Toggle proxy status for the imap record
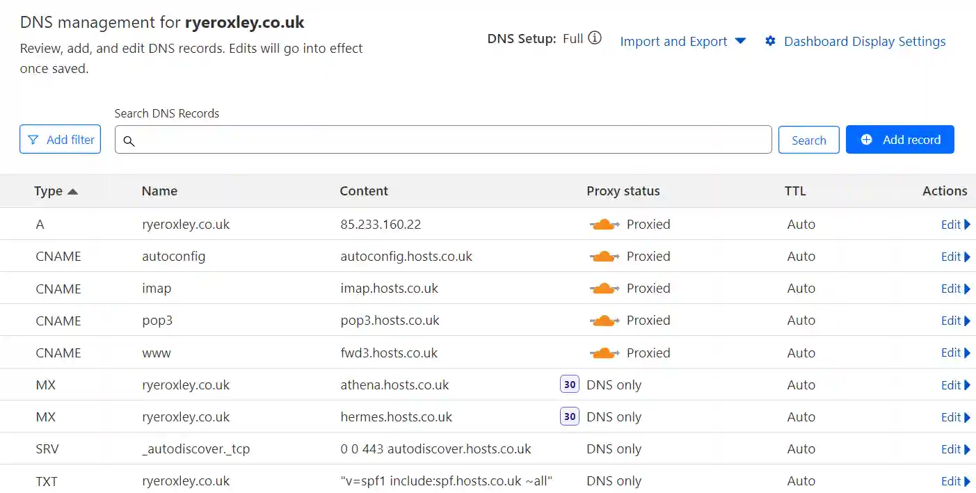 click(604, 288)
